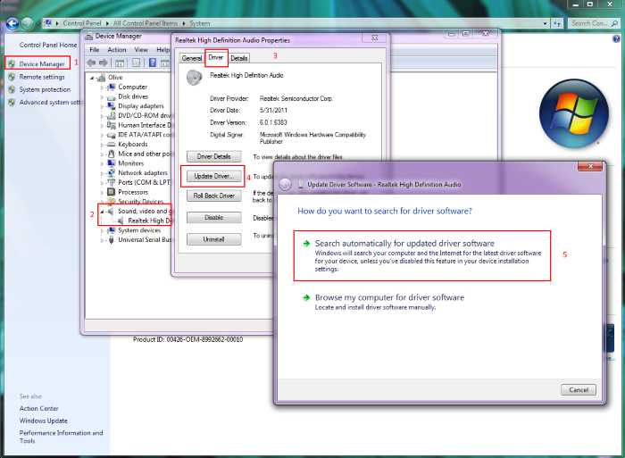
Task: Click the Driver Details button
Action: 213,156
